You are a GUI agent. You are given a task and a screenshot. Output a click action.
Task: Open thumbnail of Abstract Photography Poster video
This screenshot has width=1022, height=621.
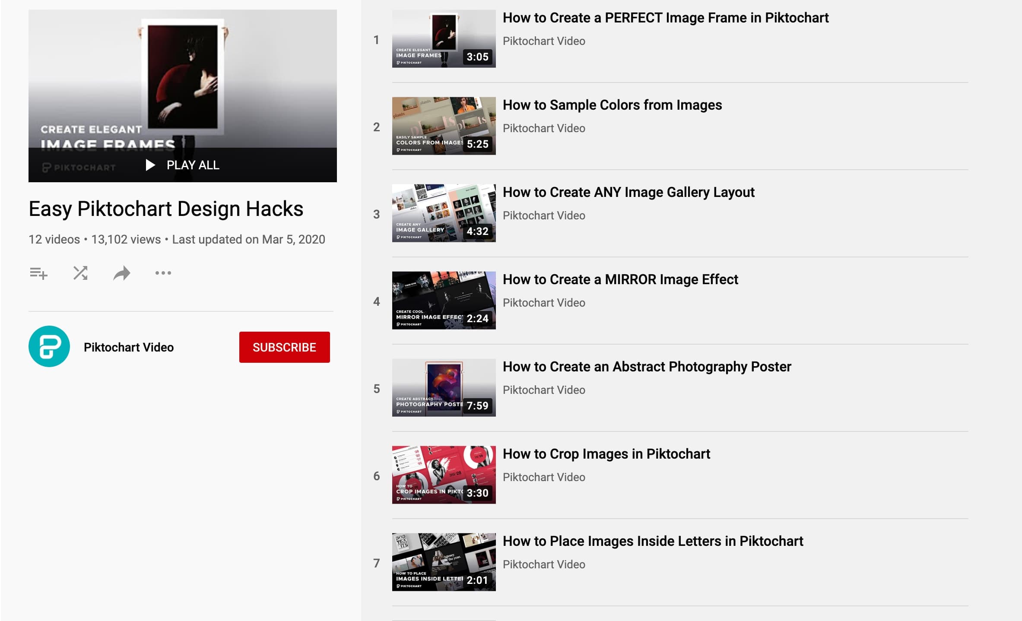tap(444, 388)
